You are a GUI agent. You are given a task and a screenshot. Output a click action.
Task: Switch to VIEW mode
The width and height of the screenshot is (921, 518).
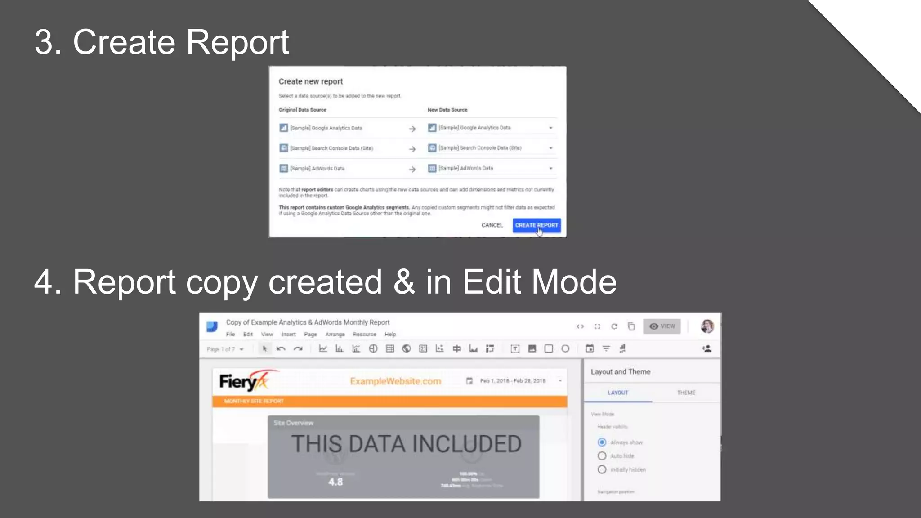[x=662, y=326]
